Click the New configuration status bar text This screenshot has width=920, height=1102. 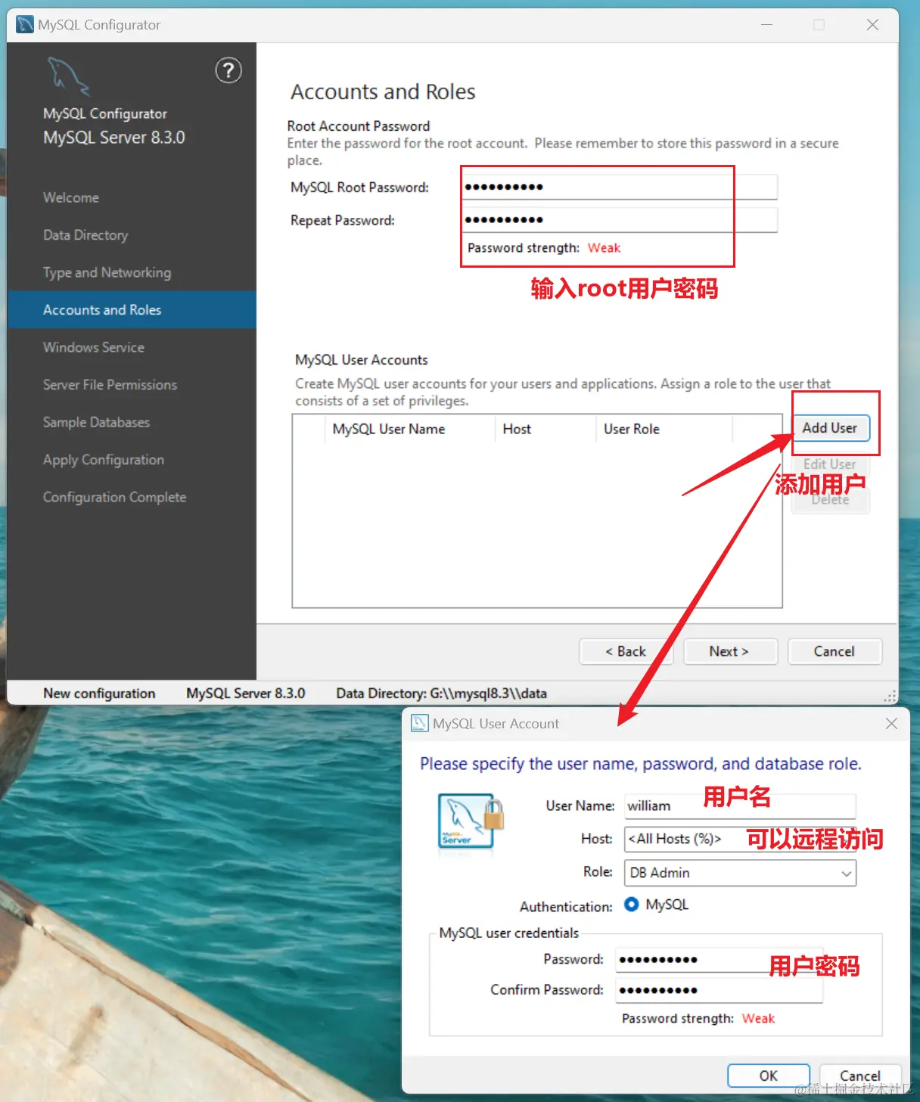pyautogui.click(x=99, y=694)
